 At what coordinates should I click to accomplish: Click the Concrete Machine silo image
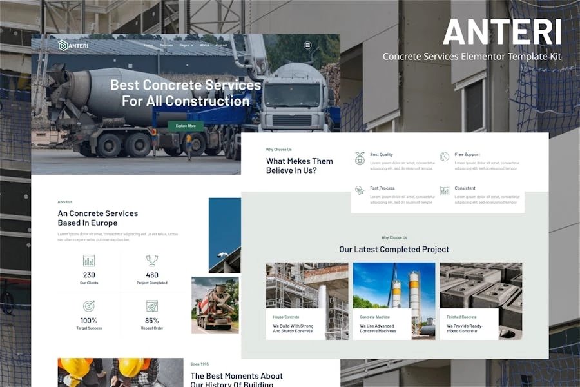pyautogui.click(x=394, y=287)
